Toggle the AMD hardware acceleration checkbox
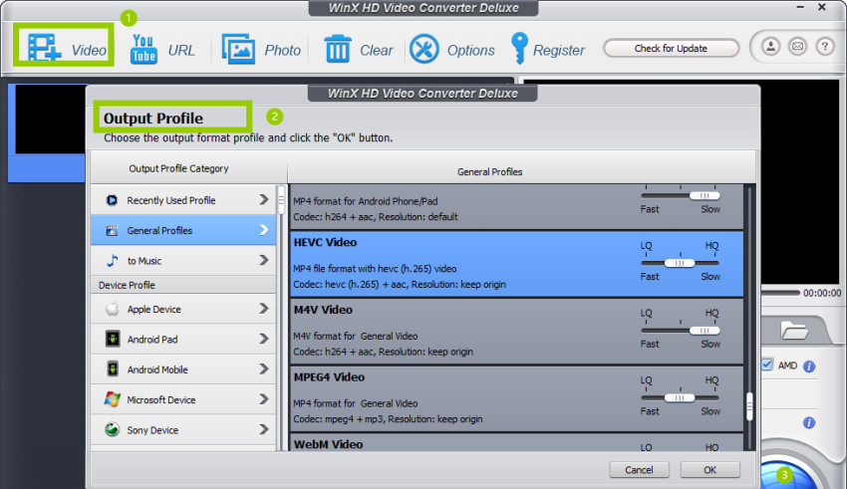 pos(766,366)
